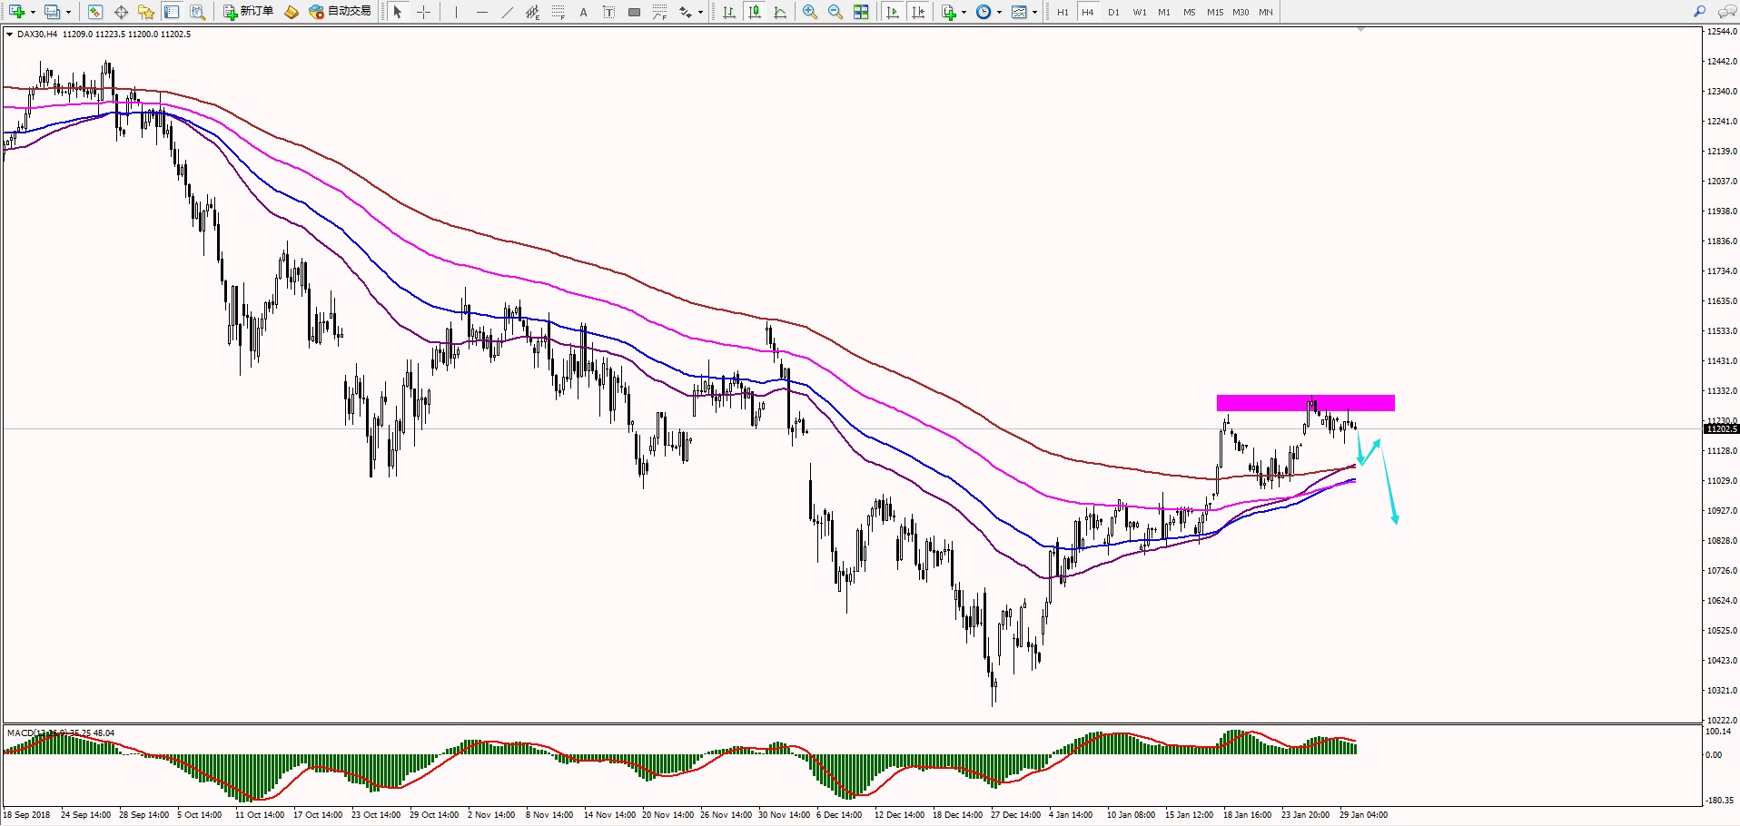
Task: Switch to the D1 timeframe
Action: point(1113,12)
